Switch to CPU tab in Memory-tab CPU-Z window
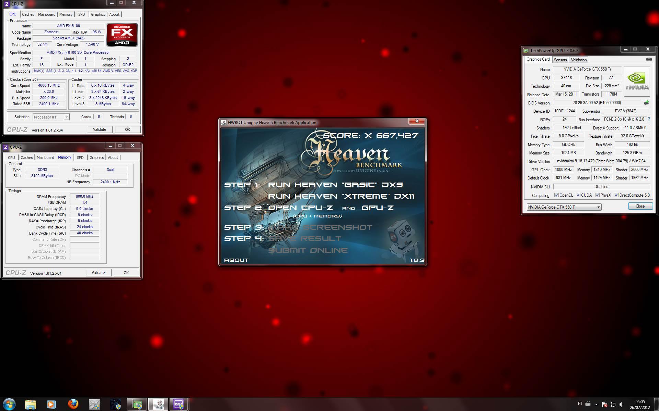Screen dimensions: 659x411 [11, 158]
